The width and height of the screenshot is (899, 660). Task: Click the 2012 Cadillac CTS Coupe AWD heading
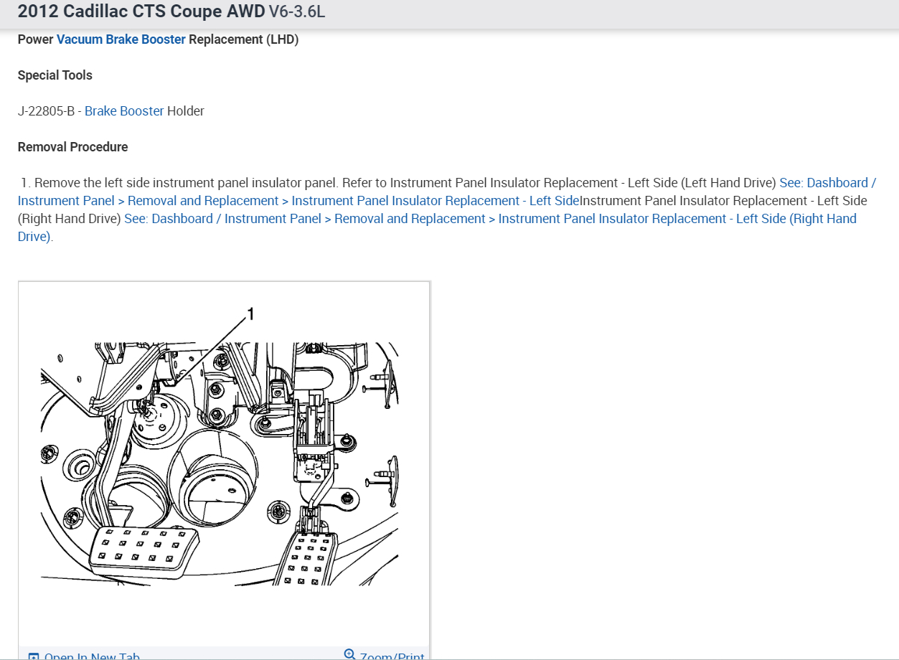tap(141, 12)
